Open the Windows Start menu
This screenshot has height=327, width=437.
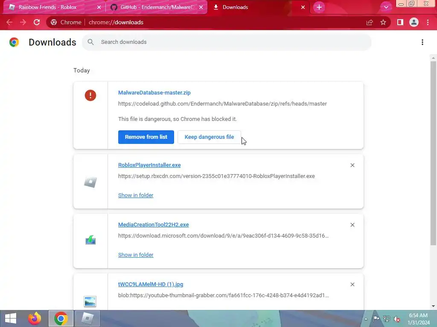coord(11,318)
